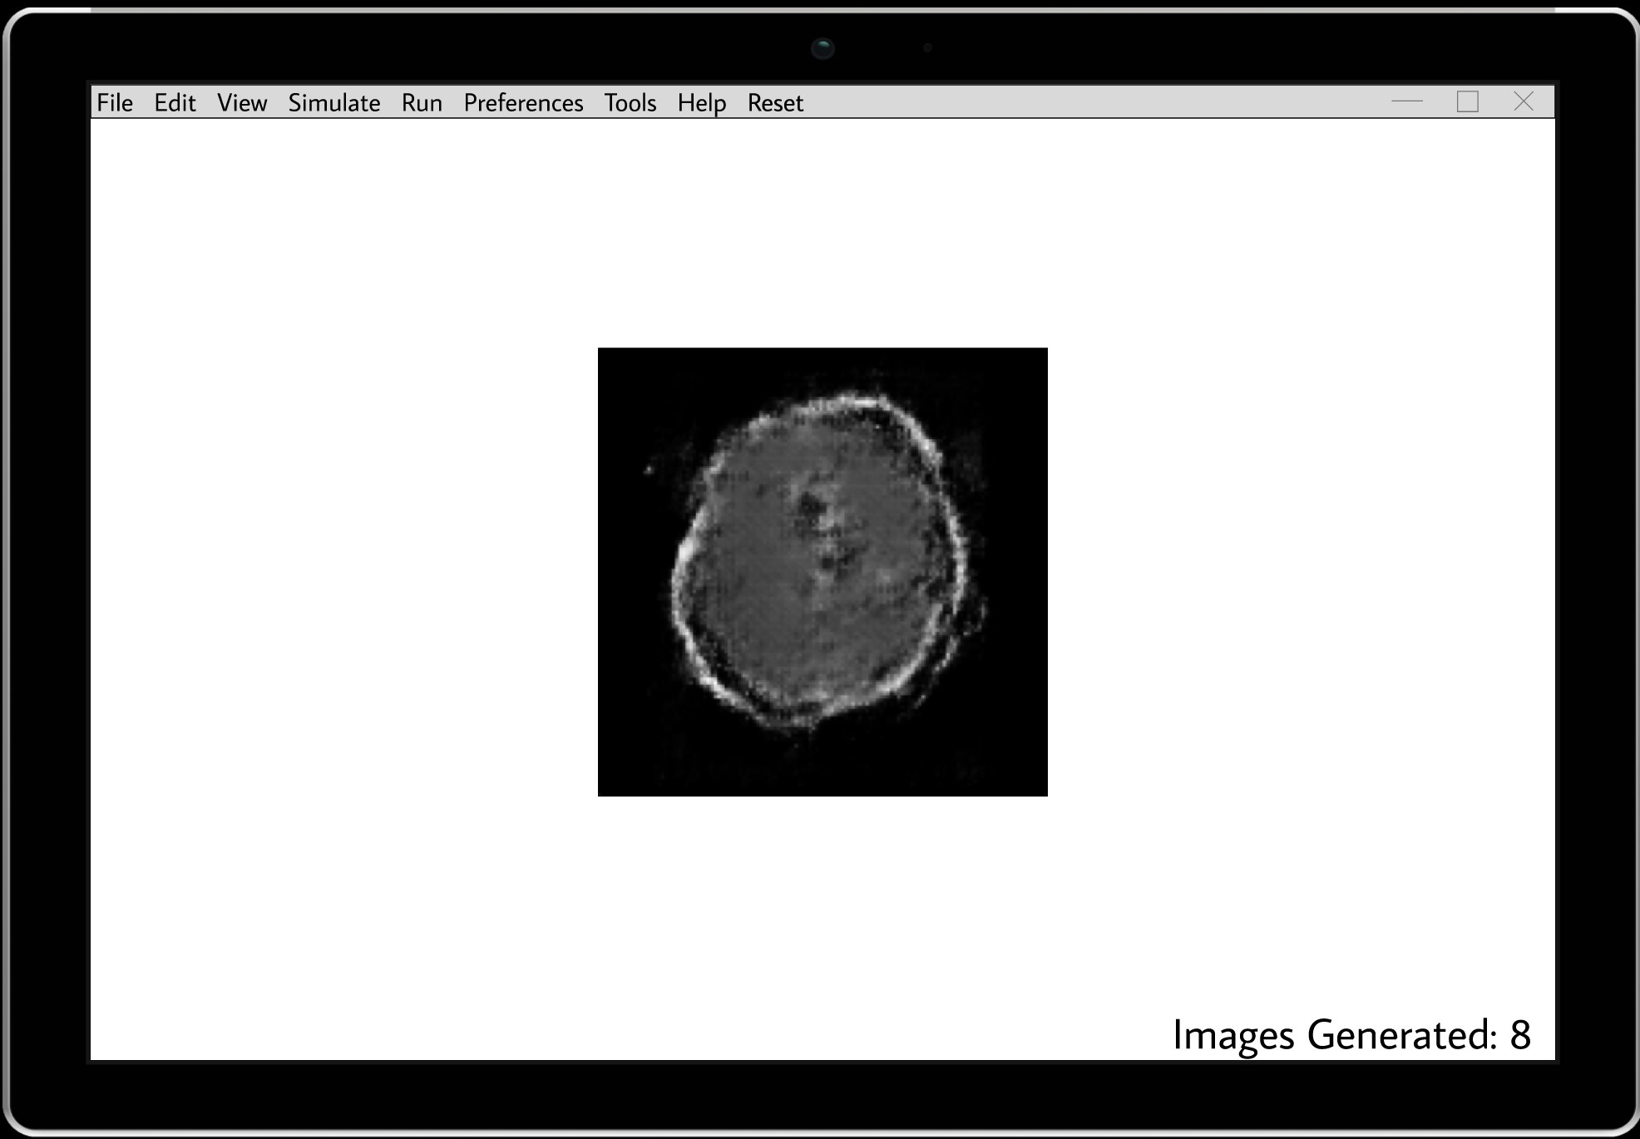The width and height of the screenshot is (1640, 1139).
Task: Click the dark spot at scan center
Action: pos(811,505)
